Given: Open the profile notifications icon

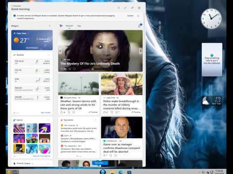Looking at the screenshot, I should [x=139, y=26].
